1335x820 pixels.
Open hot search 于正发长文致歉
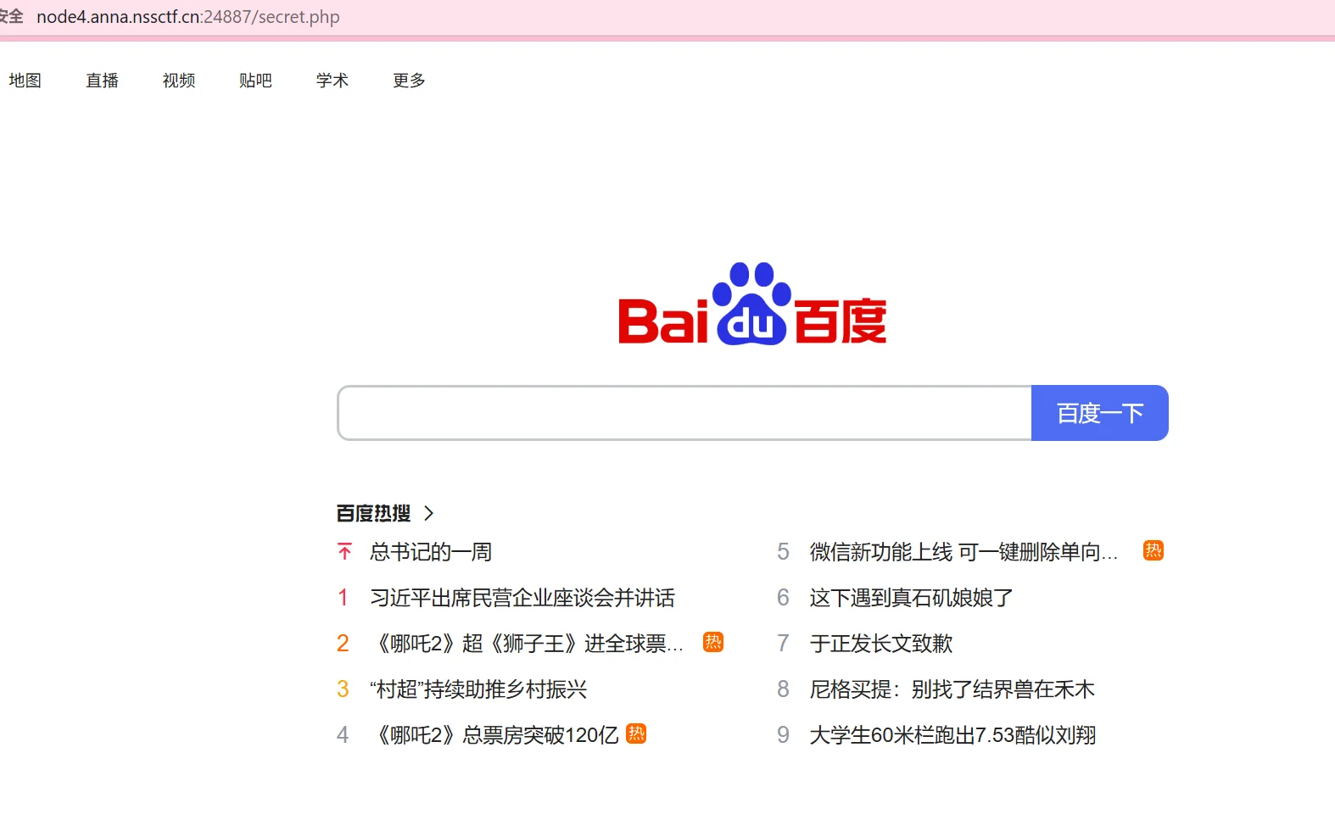pos(880,644)
